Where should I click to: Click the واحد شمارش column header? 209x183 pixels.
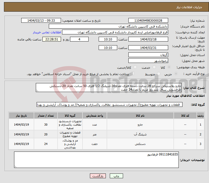point(95,116)
